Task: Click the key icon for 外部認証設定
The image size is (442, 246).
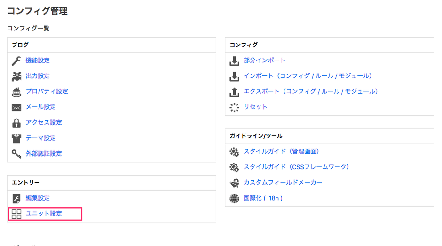Action: coord(16,154)
